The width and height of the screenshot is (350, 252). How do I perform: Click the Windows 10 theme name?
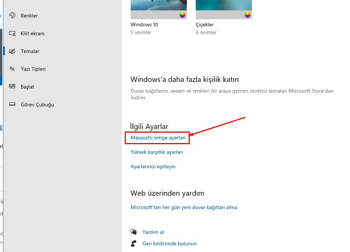[x=144, y=24]
